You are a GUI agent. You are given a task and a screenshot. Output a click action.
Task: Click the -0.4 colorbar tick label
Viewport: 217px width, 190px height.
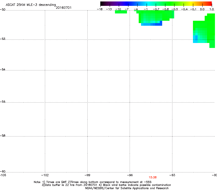(184, 9)
